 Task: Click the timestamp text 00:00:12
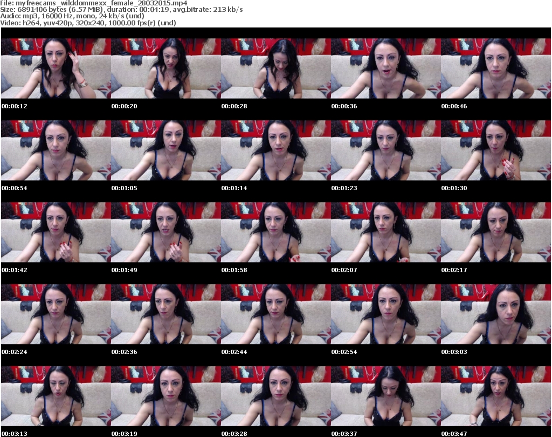[x=15, y=106]
